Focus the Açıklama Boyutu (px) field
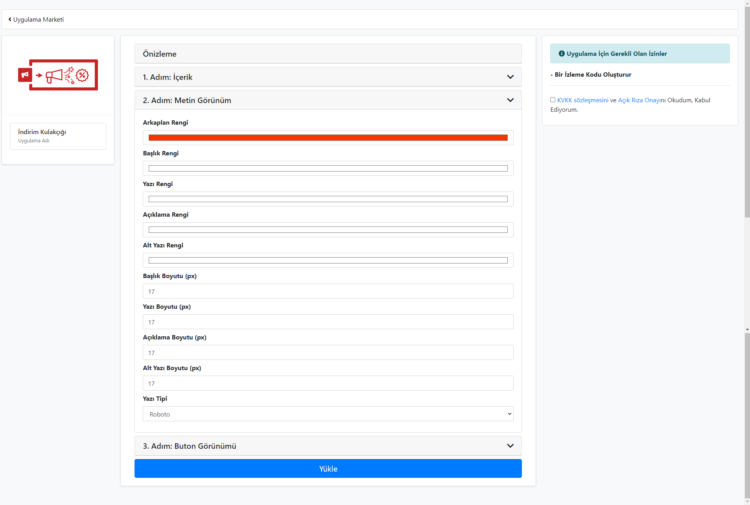Screen dimensions: 750x505 click(328, 352)
